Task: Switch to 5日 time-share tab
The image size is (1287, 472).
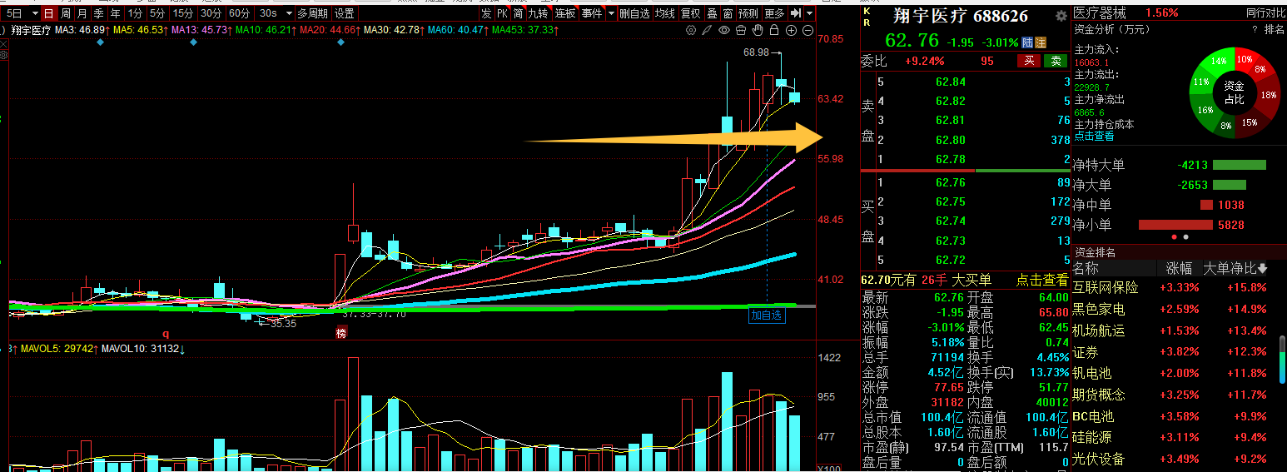Action: coord(15,13)
